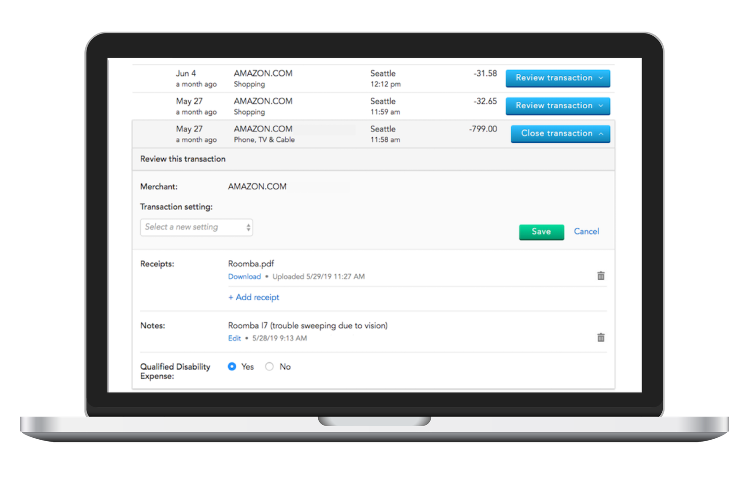Save the transaction setting changes
The image size is (753, 491).
click(x=541, y=232)
